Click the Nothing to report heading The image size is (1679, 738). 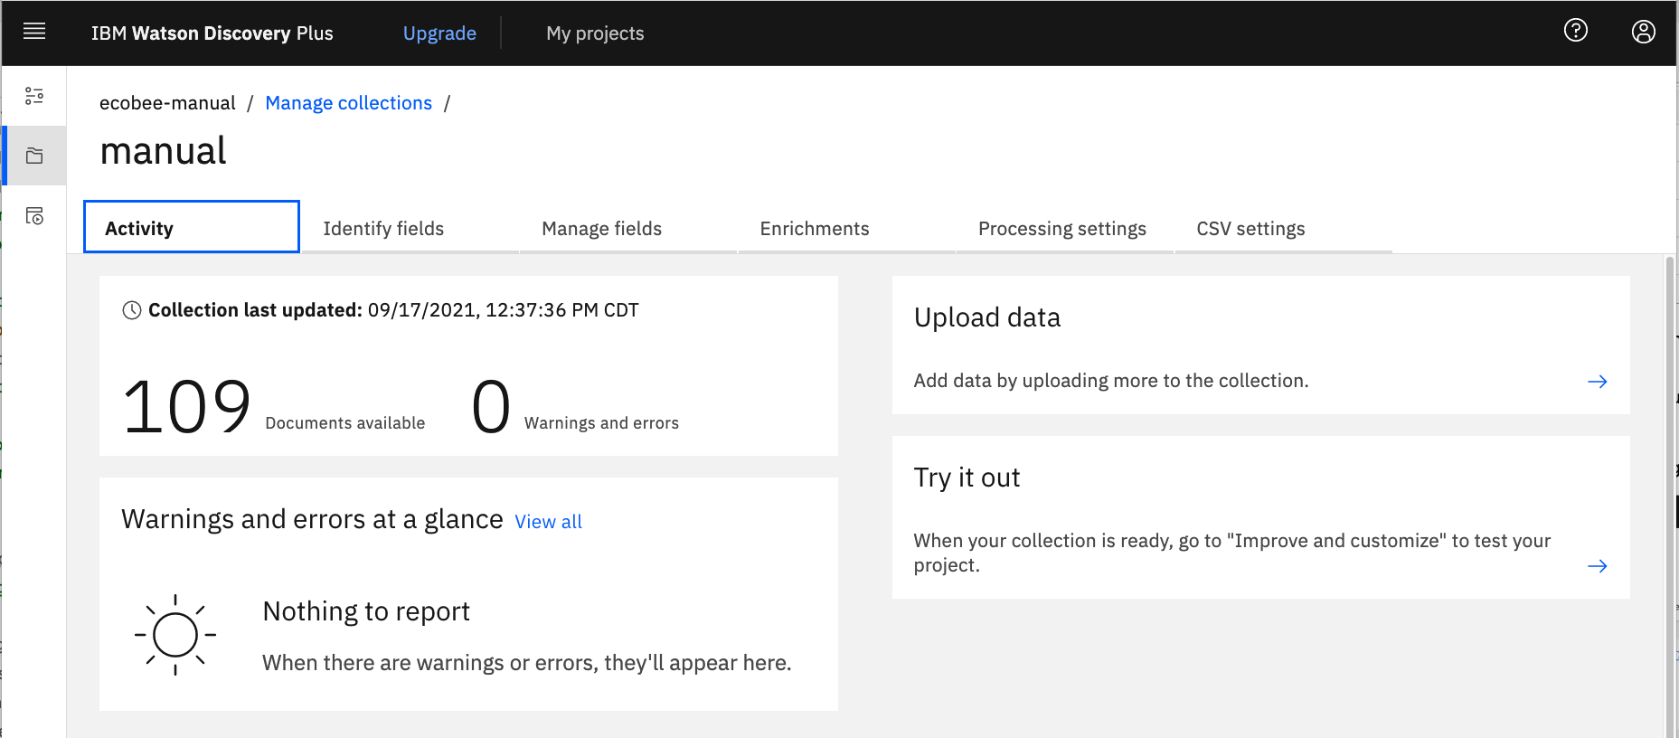(x=366, y=611)
